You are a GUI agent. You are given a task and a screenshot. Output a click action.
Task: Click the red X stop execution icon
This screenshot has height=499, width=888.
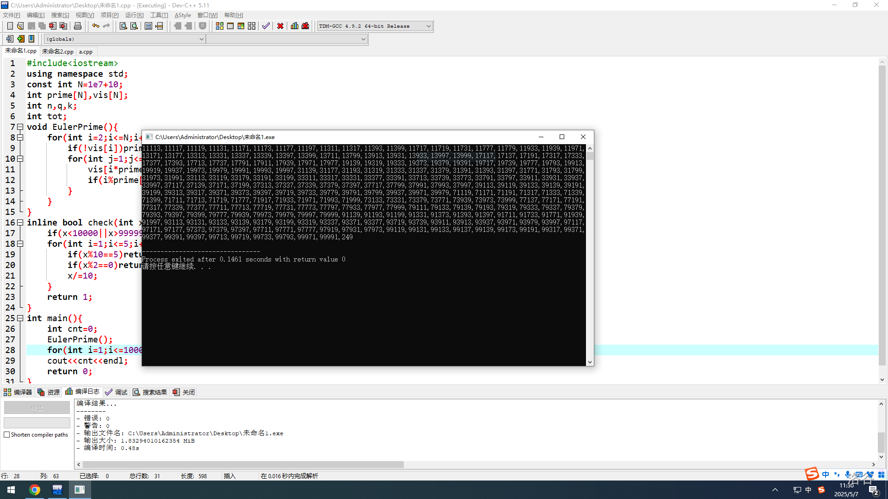(280, 26)
